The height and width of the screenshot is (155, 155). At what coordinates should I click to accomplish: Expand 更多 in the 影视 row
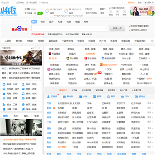pyautogui.click(x=150, y=108)
